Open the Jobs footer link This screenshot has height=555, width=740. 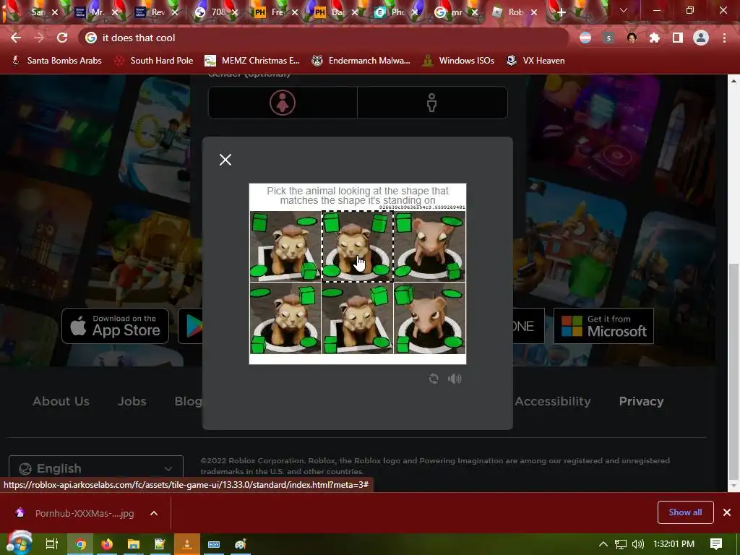tap(132, 401)
